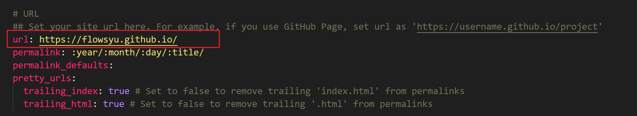Open the https://flowsyu.github.io/ link
The image size is (637, 116).
(108, 40)
